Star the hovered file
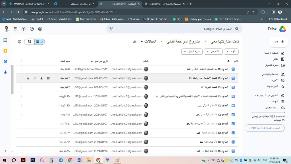291x164 pixels. pyautogui.click(x=28, y=78)
